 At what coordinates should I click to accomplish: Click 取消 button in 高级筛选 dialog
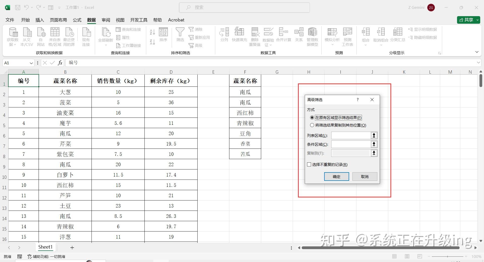click(365, 177)
